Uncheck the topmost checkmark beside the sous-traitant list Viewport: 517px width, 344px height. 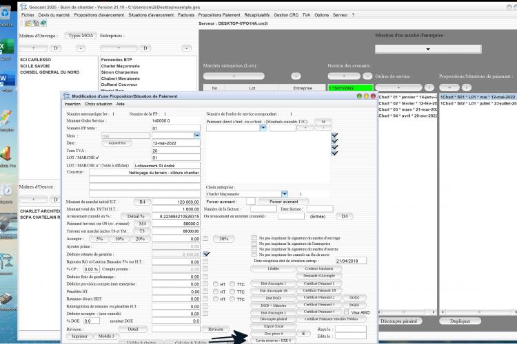(x=334, y=135)
